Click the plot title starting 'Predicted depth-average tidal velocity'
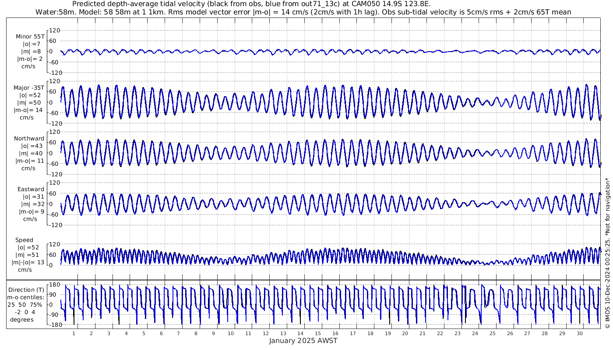The height and width of the screenshot is (350, 613). point(251,4)
